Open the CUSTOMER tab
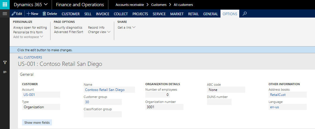315x129 pixels. [x=70, y=14]
